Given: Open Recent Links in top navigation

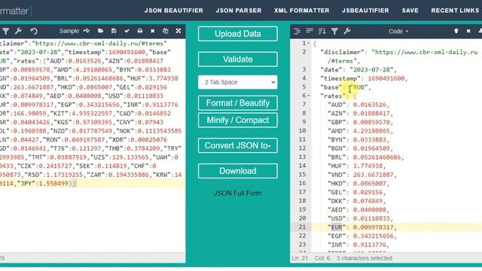Looking at the screenshot, I should point(455,11).
